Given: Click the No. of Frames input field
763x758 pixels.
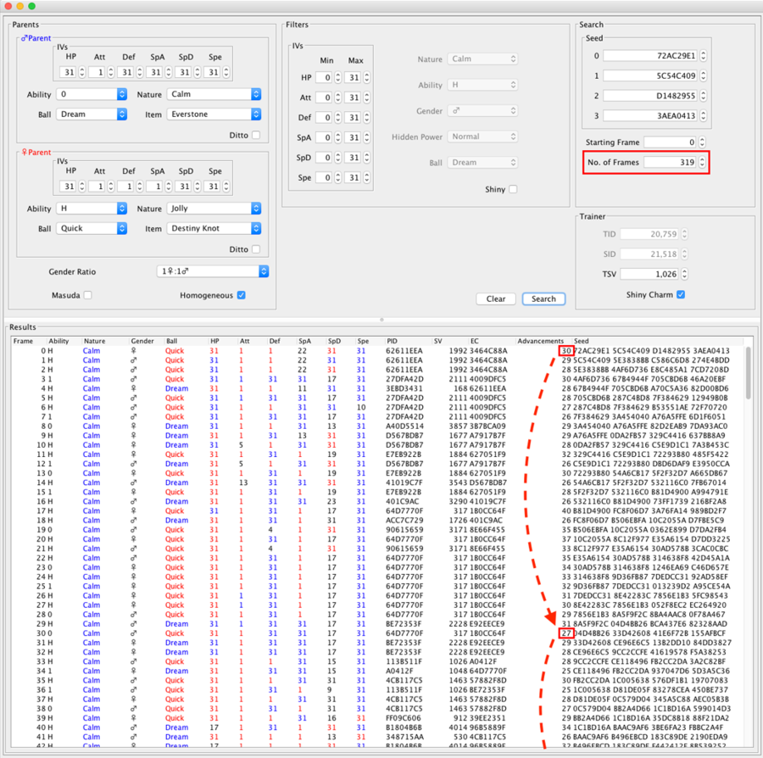Looking at the screenshot, I should tap(670, 162).
